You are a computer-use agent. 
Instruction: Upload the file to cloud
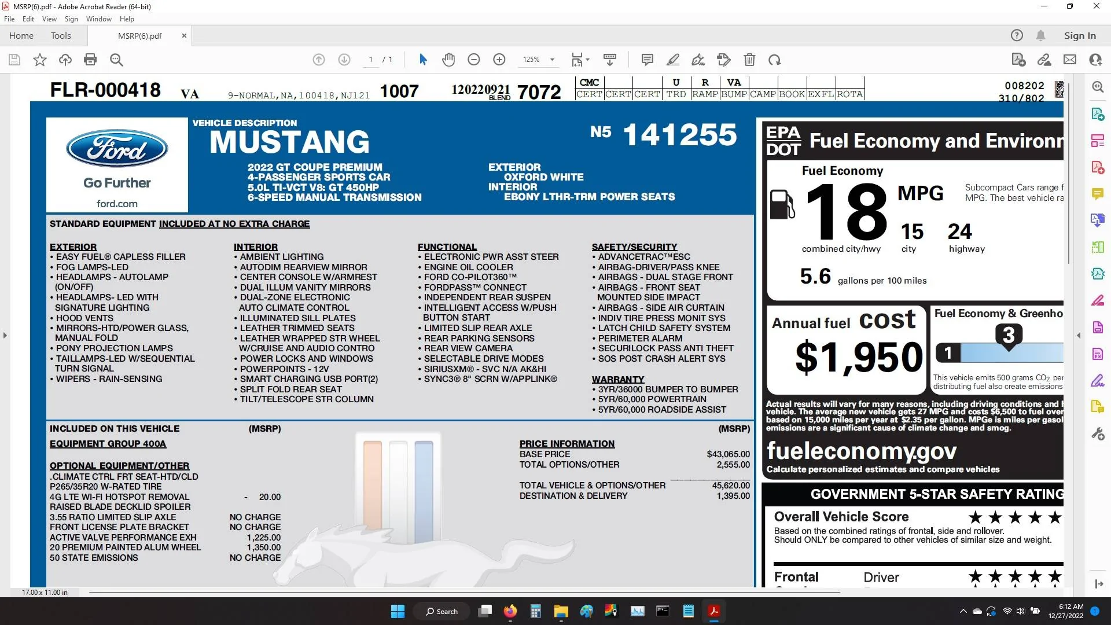(x=65, y=60)
